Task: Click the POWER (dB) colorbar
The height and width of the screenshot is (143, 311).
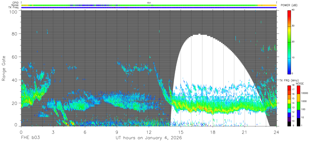Action: click(x=289, y=42)
